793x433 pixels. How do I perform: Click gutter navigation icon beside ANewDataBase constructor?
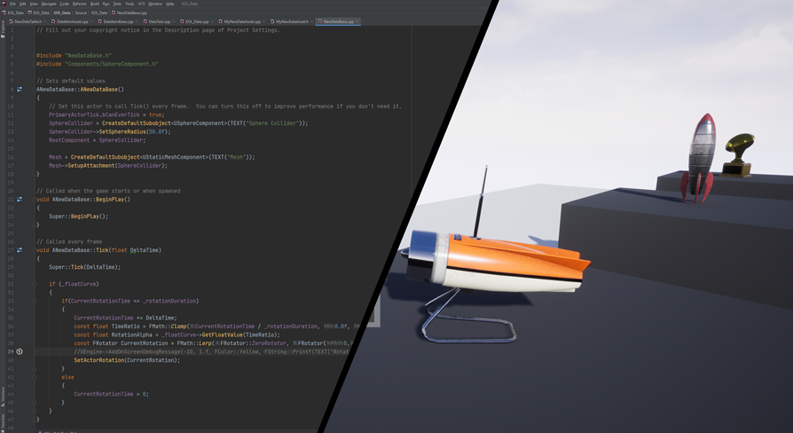point(20,90)
